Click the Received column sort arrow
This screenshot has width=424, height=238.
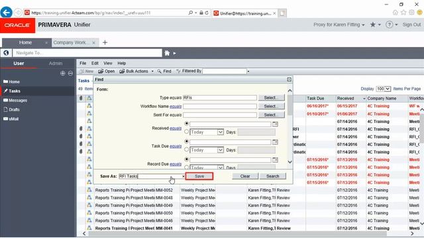tap(364, 99)
